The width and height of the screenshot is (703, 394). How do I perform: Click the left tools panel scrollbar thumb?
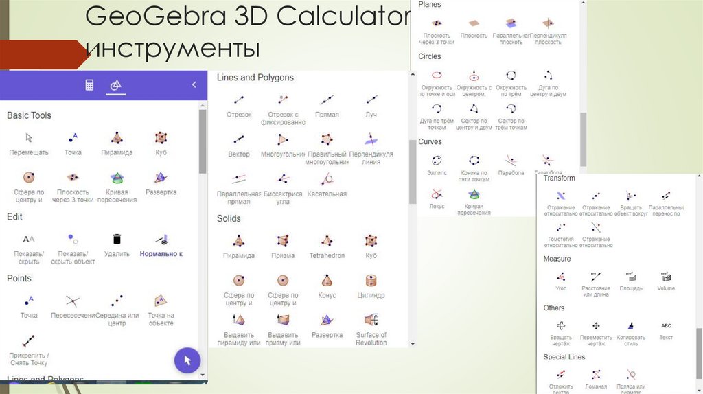[203, 141]
